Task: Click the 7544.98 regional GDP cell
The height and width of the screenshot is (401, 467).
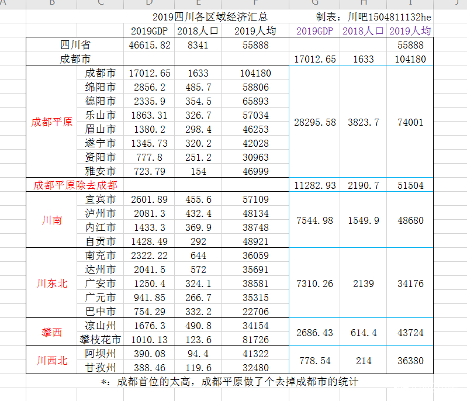Action: 315,220
